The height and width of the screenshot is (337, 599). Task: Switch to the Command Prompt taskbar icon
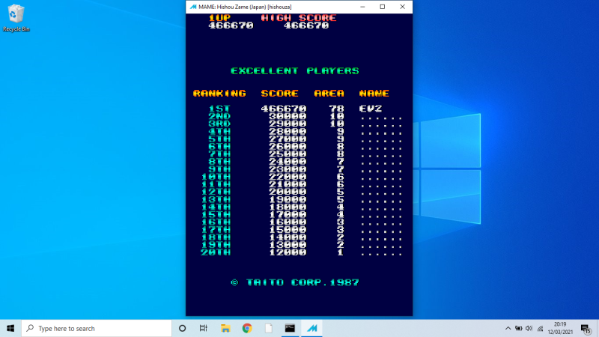290,328
